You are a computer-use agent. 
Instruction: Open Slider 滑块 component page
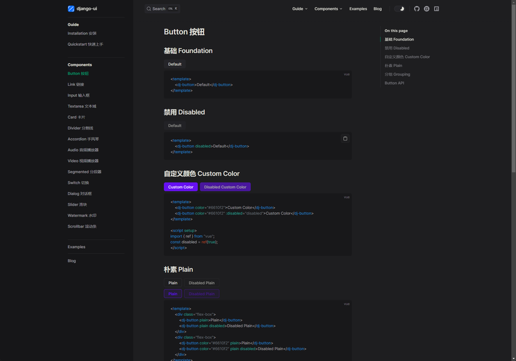point(77,204)
